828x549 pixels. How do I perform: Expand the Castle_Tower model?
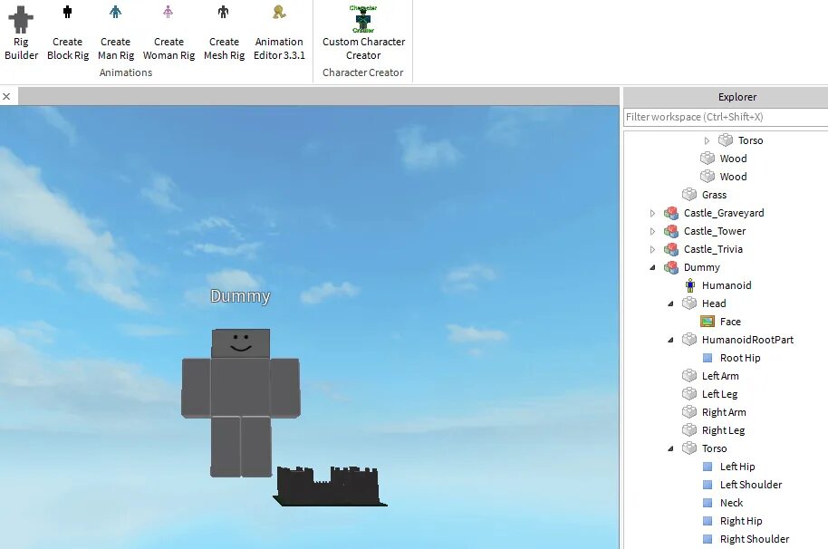(x=652, y=231)
